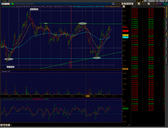Click the red 80.997 price axis tag
Image resolution: width=168 pixels, height=128 pixels.
[125, 31]
